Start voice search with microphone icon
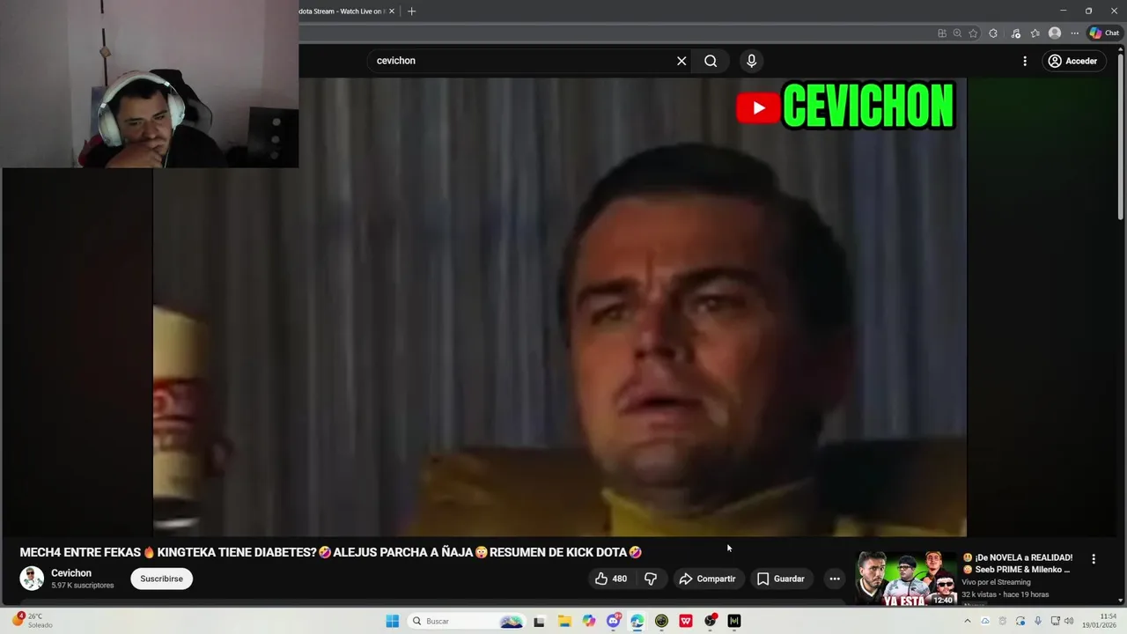Screen dimensions: 1127x634 [751, 61]
